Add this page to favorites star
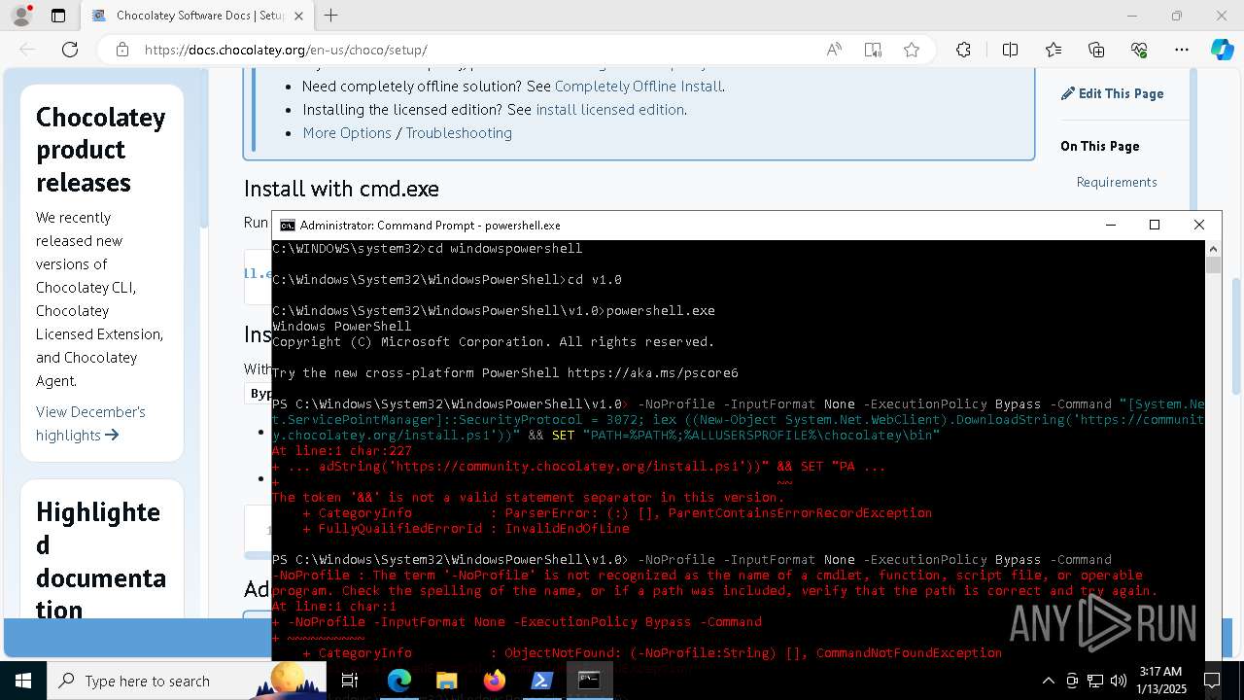This screenshot has height=700, width=1244. (912, 50)
